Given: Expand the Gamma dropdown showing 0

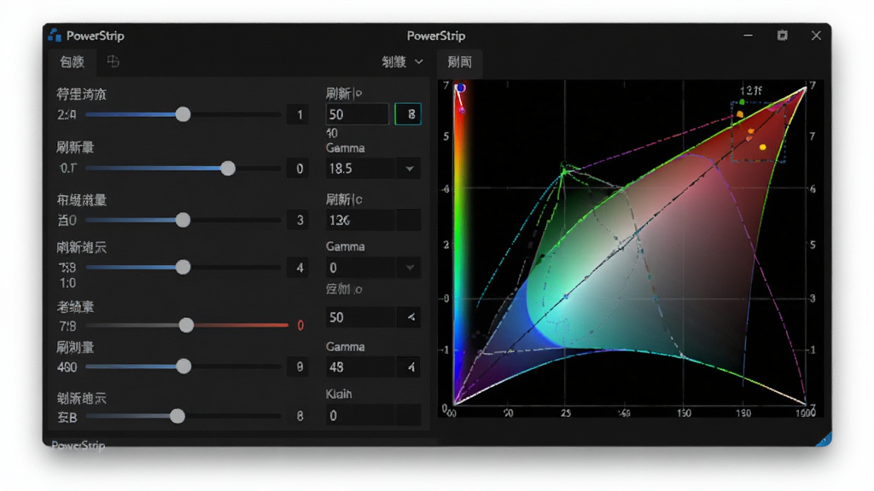Looking at the screenshot, I should tap(410, 268).
